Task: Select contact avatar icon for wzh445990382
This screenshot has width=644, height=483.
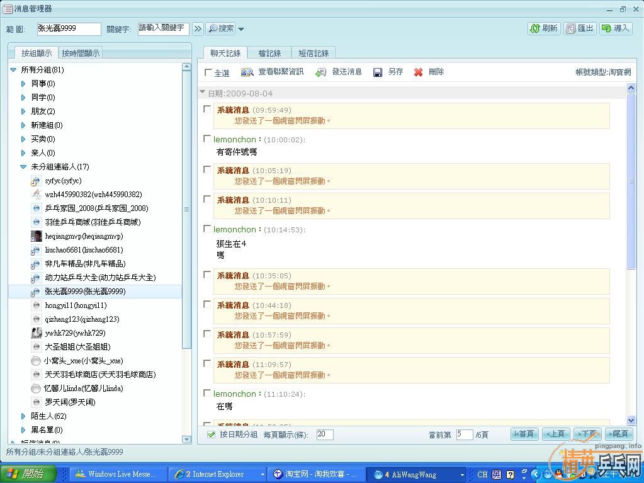Action: [x=36, y=194]
